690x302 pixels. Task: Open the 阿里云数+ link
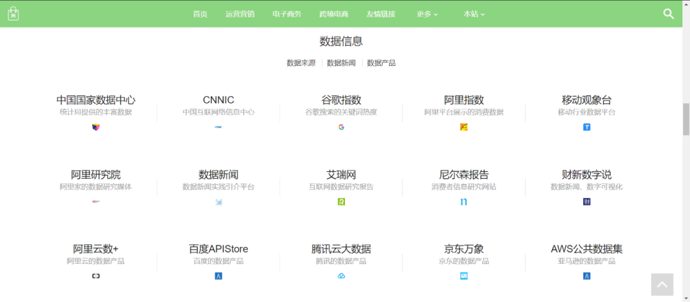click(95, 249)
